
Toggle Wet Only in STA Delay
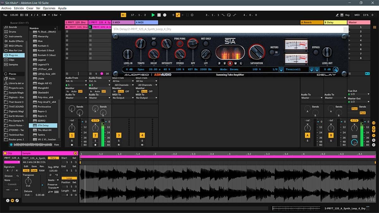tap(206, 44)
